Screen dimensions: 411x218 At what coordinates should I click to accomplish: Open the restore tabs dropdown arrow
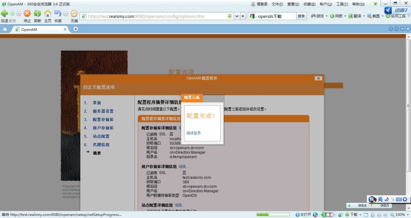65,14
